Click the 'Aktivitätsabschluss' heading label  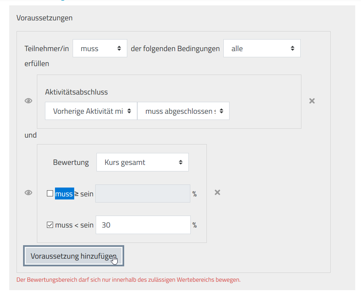(77, 92)
